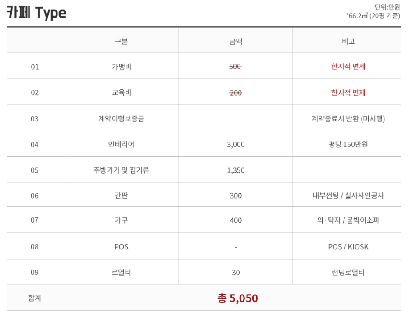Image resolution: width=416 pixels, height=316 pixels.
Task: Click the 카페 Type heading
Action: [36, 12]
